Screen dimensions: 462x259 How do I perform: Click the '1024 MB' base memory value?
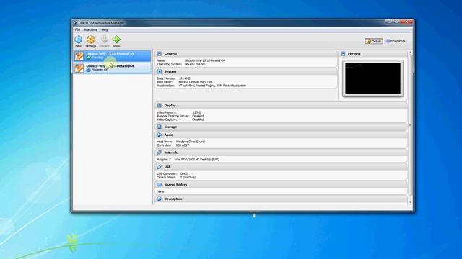[185, 78]
